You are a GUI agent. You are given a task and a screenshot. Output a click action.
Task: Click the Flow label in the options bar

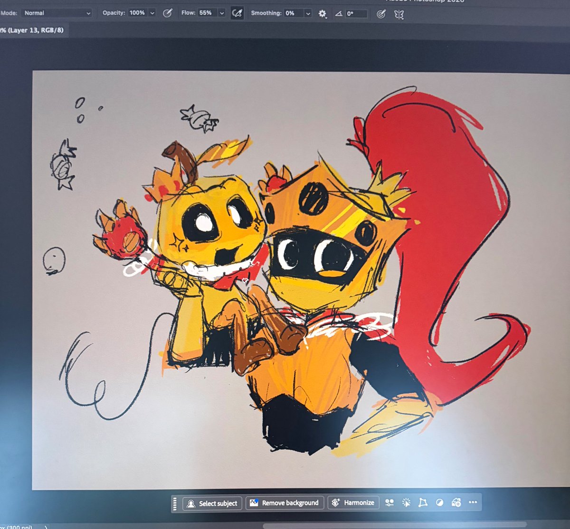(189, 13)
